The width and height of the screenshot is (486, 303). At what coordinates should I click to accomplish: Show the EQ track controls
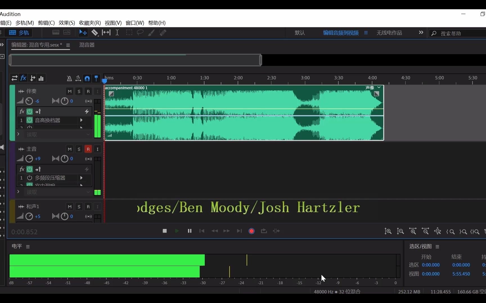coord(41,78)
